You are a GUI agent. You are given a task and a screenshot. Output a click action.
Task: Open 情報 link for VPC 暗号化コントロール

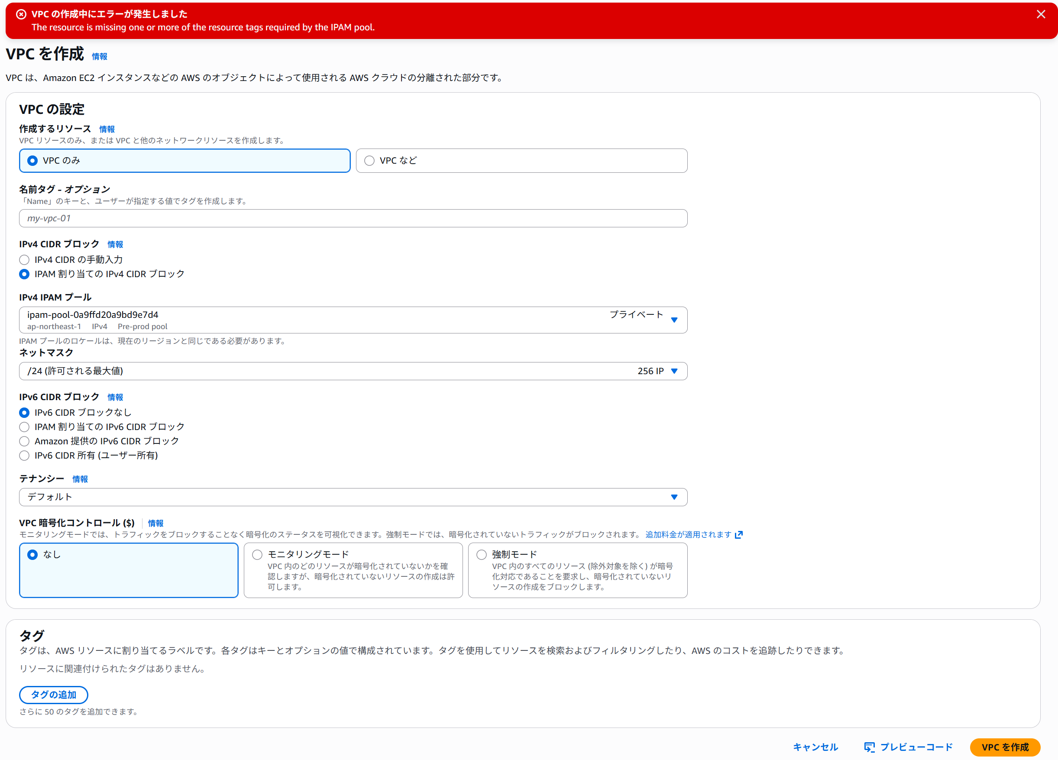coord(156,524)
